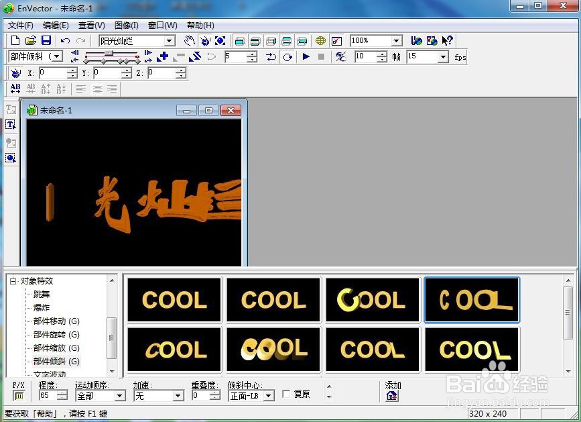Open the 编辑(E) menu
The width and height of the screenshot is (581, 422).
pos(56,25)
